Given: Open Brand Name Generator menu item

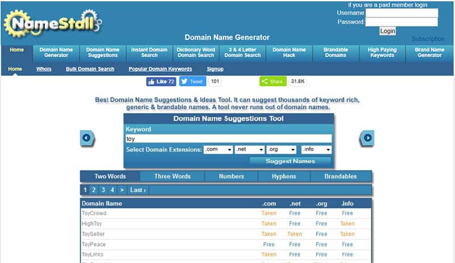Looking at the screenshot, I should point(429,52).
